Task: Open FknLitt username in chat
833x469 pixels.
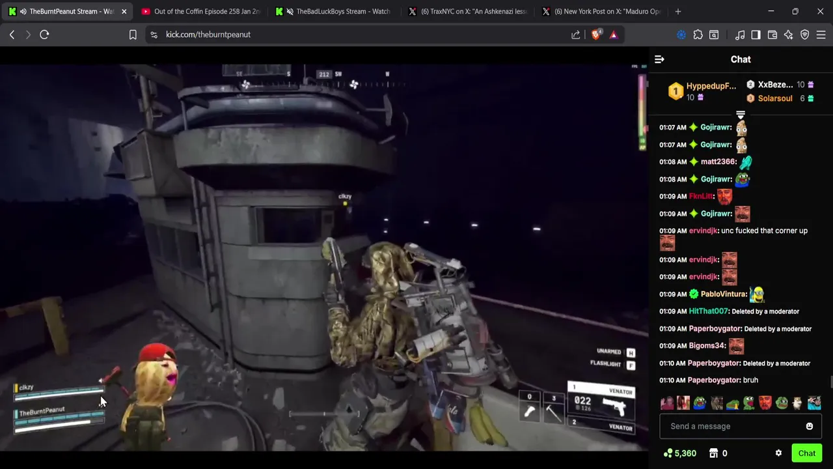Action: 700,196
